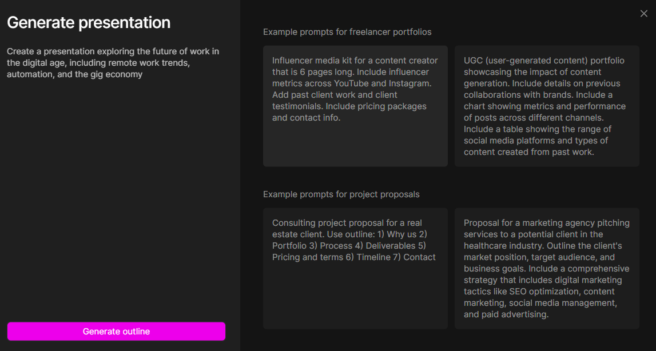This screenshot has height=351, width=656.
Task: Select the Influencer media kit example prompt
Action: click(355, 89)
